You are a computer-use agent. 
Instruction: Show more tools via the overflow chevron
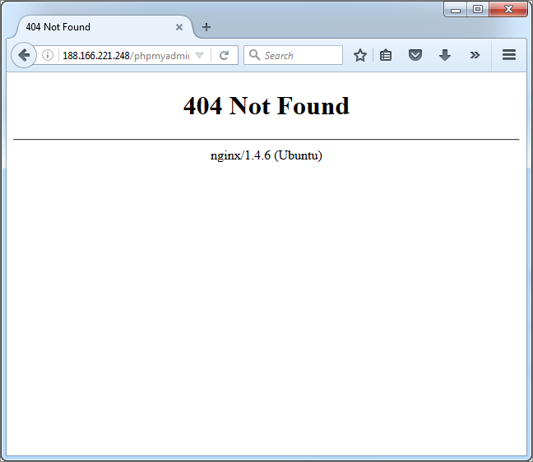click(475, 55)
